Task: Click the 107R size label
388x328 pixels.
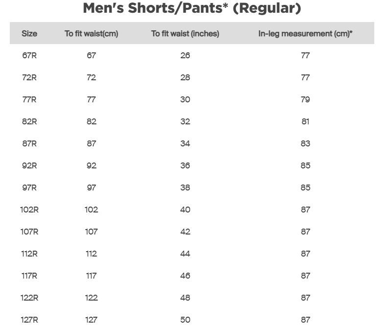Action: tap(29, 232)
